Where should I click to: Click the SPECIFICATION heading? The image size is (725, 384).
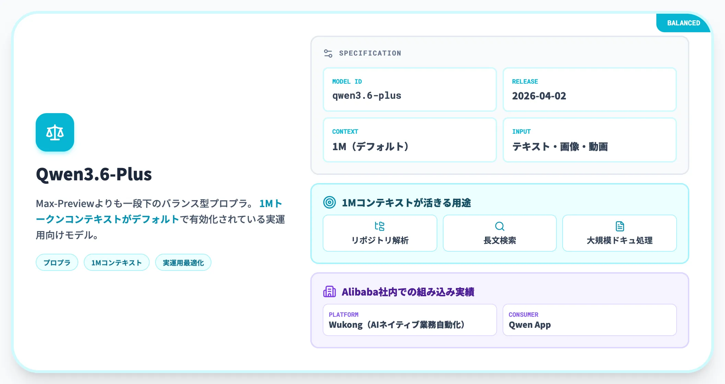pyautogui.click(x=370, y=53)
